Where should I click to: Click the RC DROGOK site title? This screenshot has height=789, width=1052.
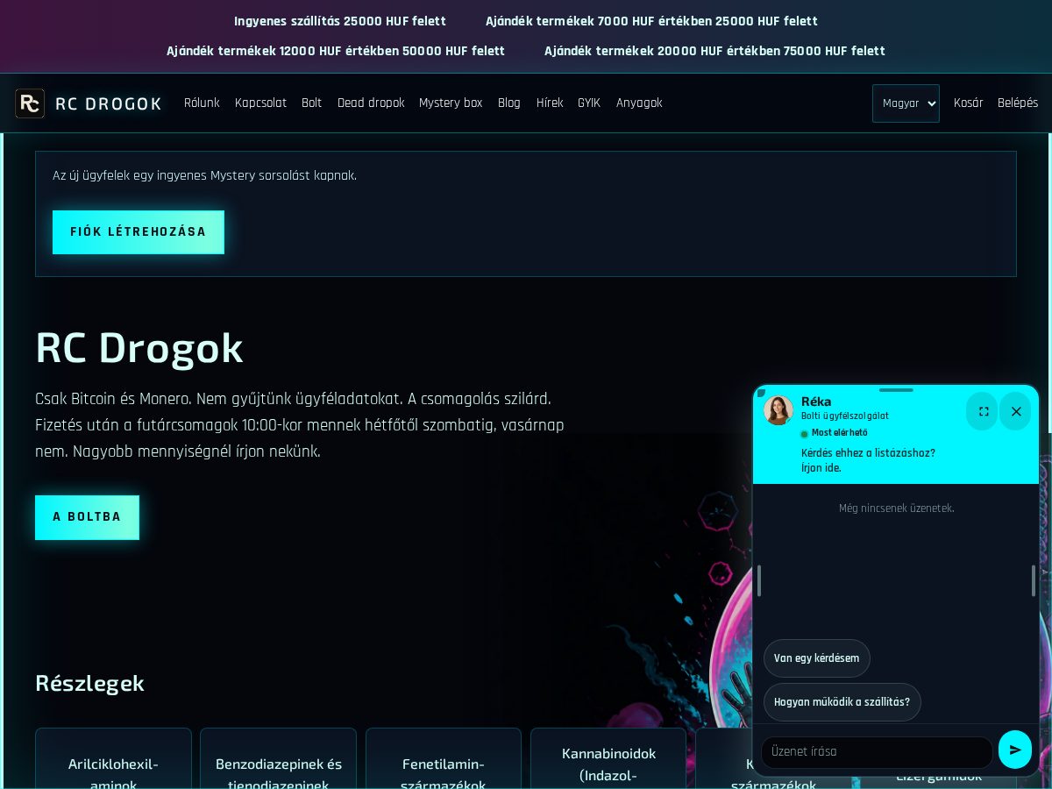pos(109,104)
